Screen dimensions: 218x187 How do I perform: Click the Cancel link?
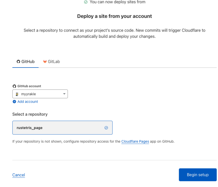click(19, 175)
